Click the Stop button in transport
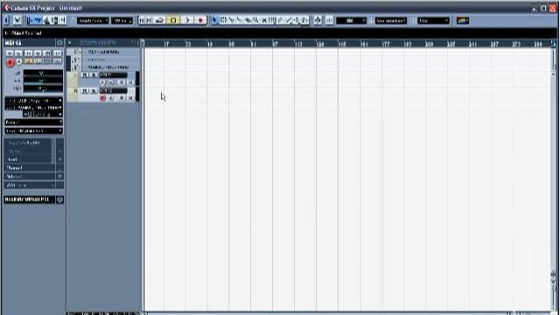The height and width of the screenshot is (315, 560). click(173, 20)
